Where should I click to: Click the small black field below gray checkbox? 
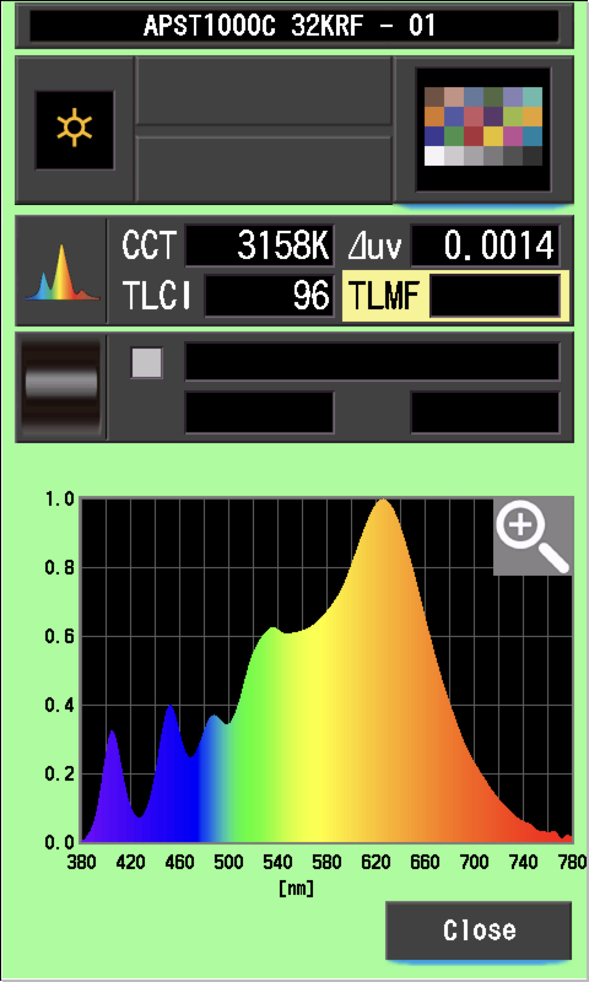click(x=260, y=412)
